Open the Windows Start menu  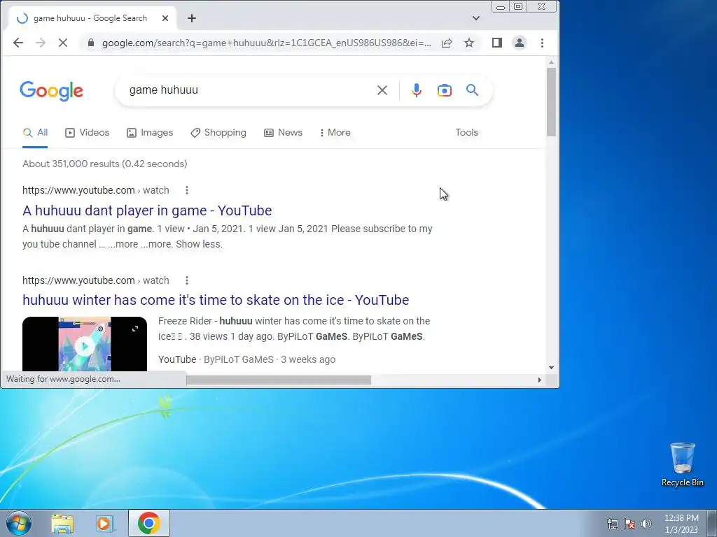click(19, 523)
